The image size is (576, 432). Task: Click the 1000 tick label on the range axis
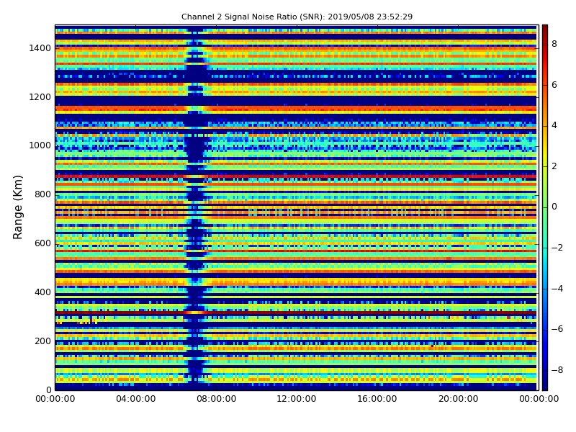[x=40, y=145]
